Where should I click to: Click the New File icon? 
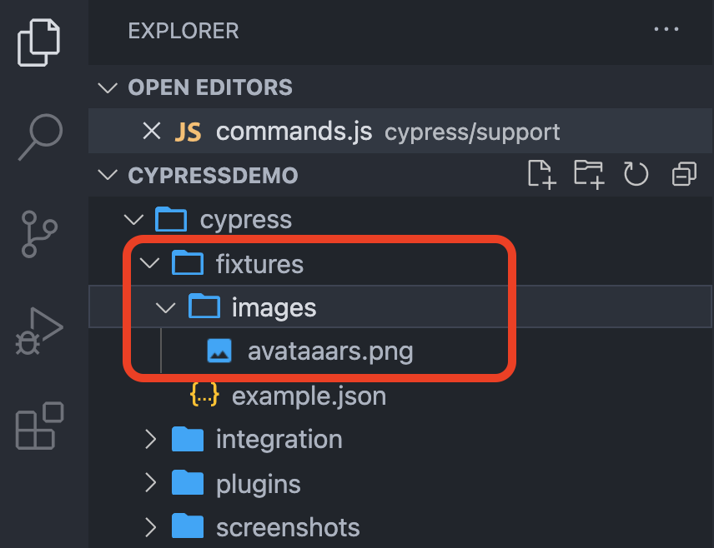point(541,175)
